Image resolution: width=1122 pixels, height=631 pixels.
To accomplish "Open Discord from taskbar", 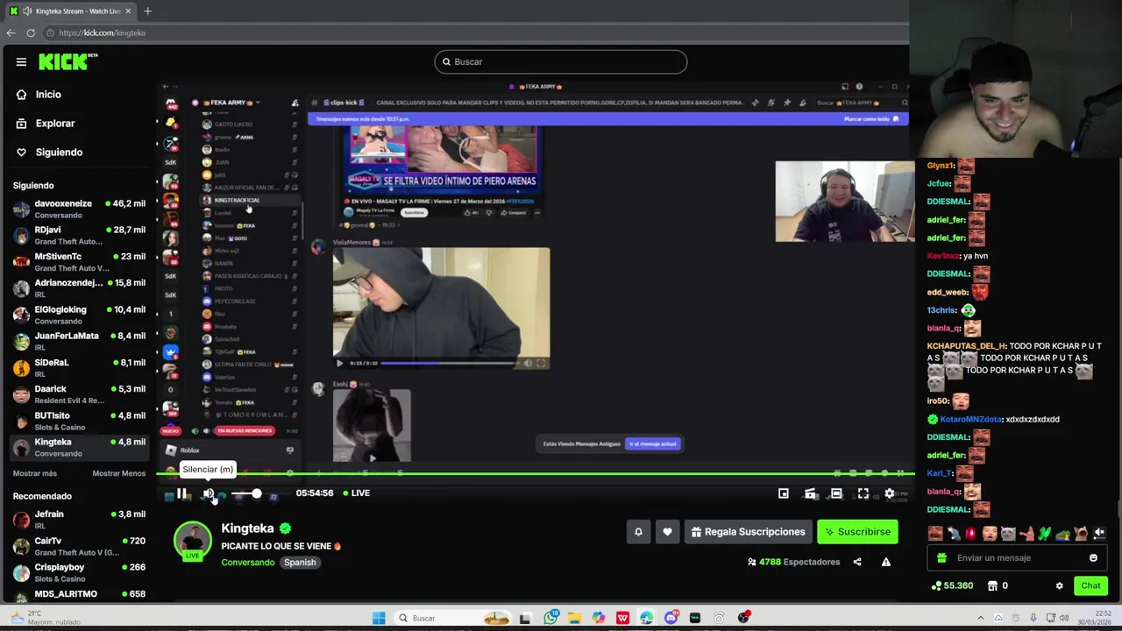I will tap(671, 618).
